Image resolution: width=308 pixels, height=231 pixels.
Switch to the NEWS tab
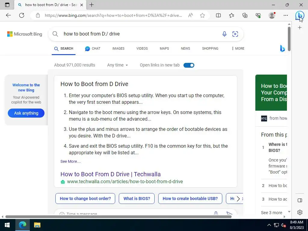point(185,48)
